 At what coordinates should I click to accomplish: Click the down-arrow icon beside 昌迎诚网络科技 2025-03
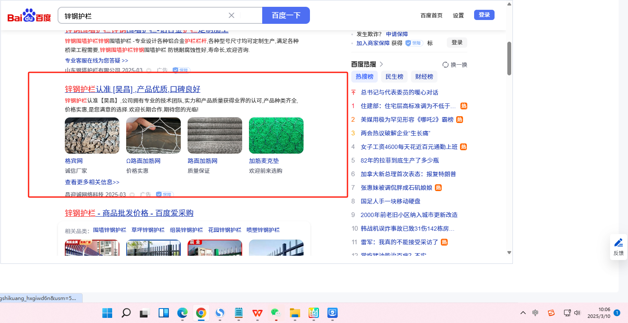(x=132, y=194)
